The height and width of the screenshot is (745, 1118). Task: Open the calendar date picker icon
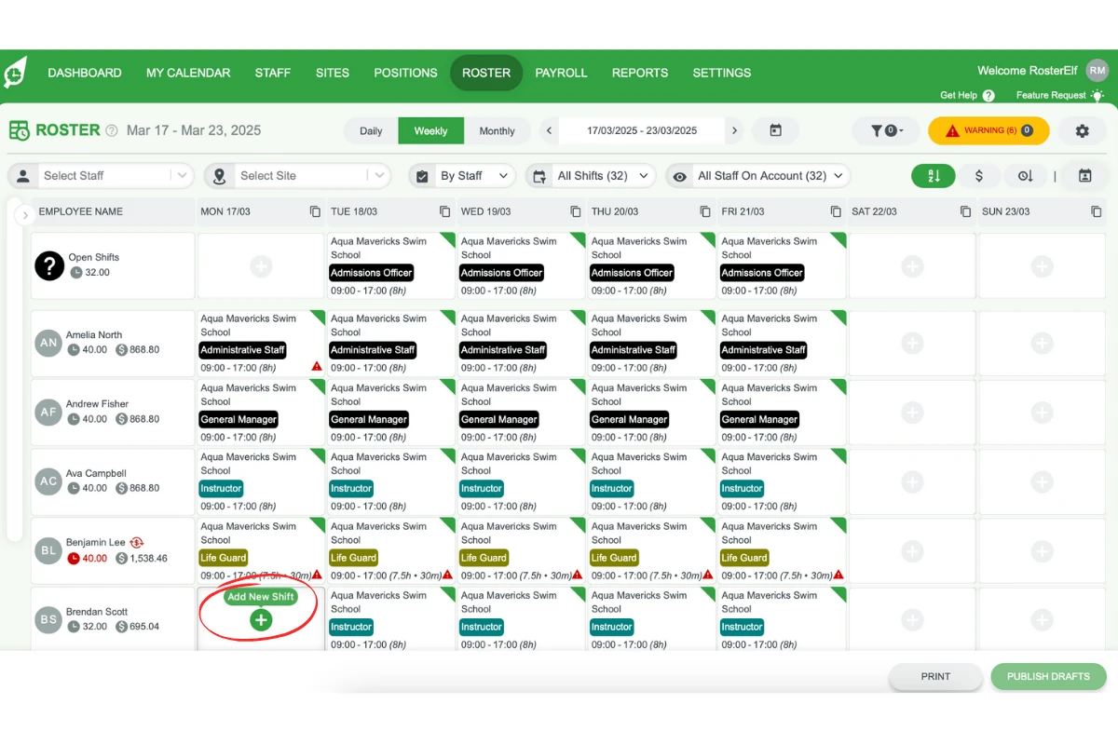[x=775, y=130]
